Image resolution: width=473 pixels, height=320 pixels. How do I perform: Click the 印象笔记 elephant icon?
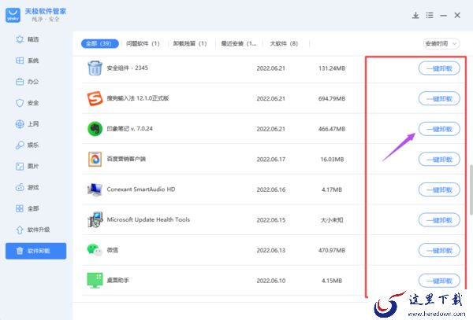pos(95,129)
